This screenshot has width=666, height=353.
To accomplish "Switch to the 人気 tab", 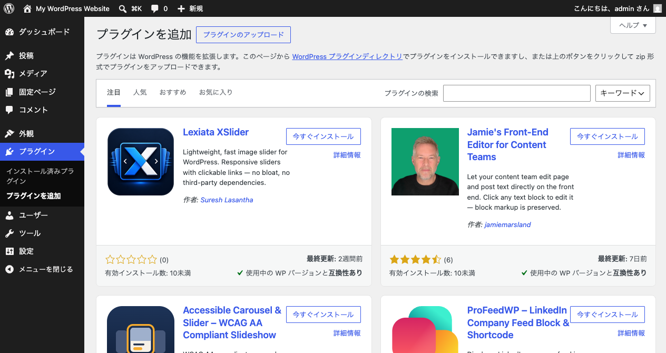I will click(x=140, y=93).
